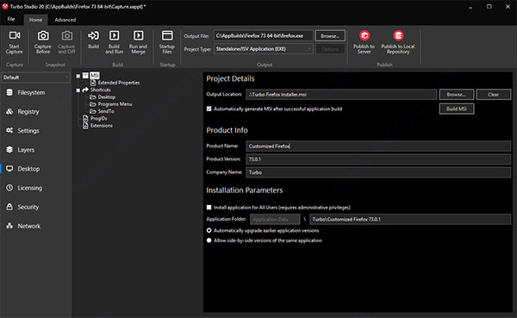Viewport: 517px width, 318px height.
Task: Select the Capture Before snapshot icon
Action: click(x=43, y=35)
